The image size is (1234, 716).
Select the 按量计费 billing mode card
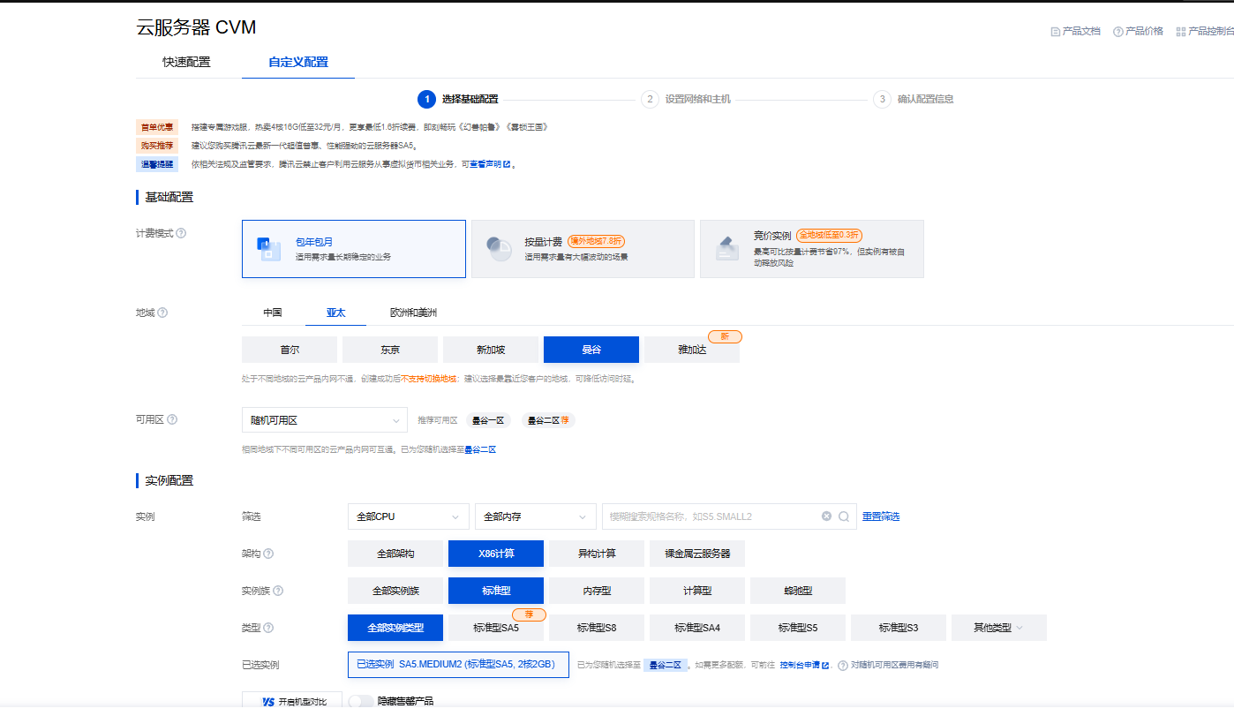pos(583,249)
